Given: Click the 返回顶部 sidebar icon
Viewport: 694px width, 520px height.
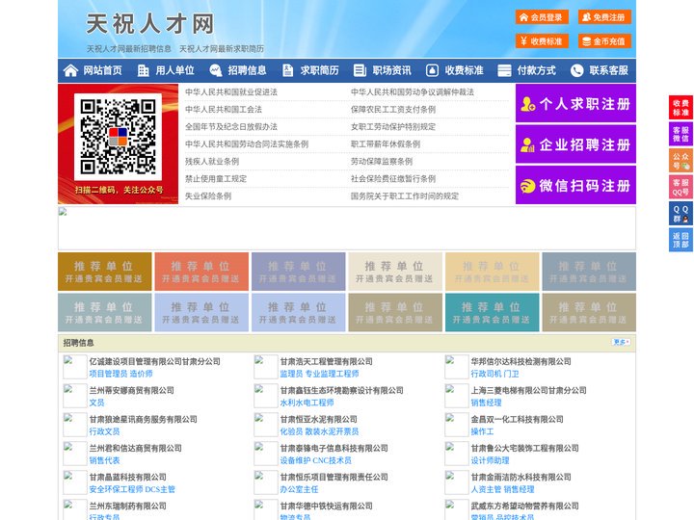Looking at the screenshot, I should [681, 240].
